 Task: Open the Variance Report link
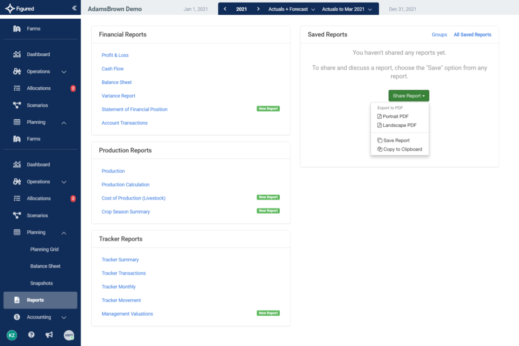click(119, 96)
